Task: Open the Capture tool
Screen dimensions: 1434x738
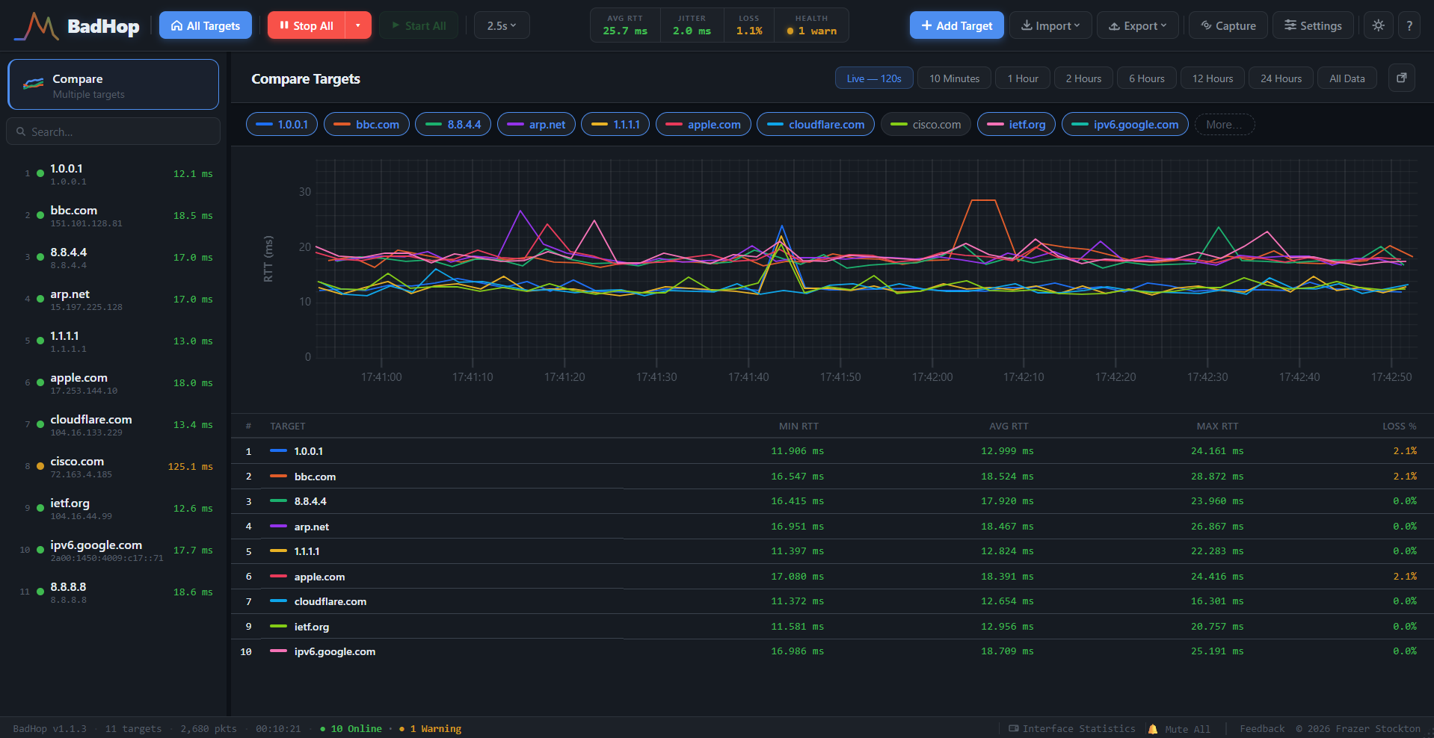Action: click(1228, 25)
